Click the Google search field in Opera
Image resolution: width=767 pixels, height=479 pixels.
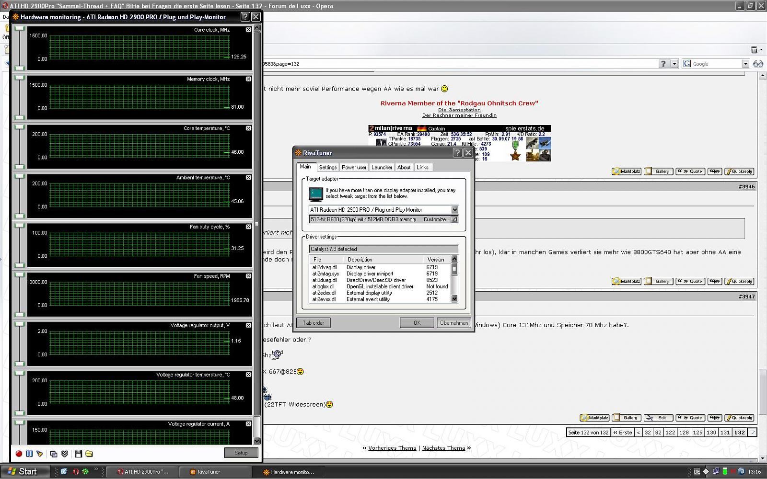tap(717, 64)
